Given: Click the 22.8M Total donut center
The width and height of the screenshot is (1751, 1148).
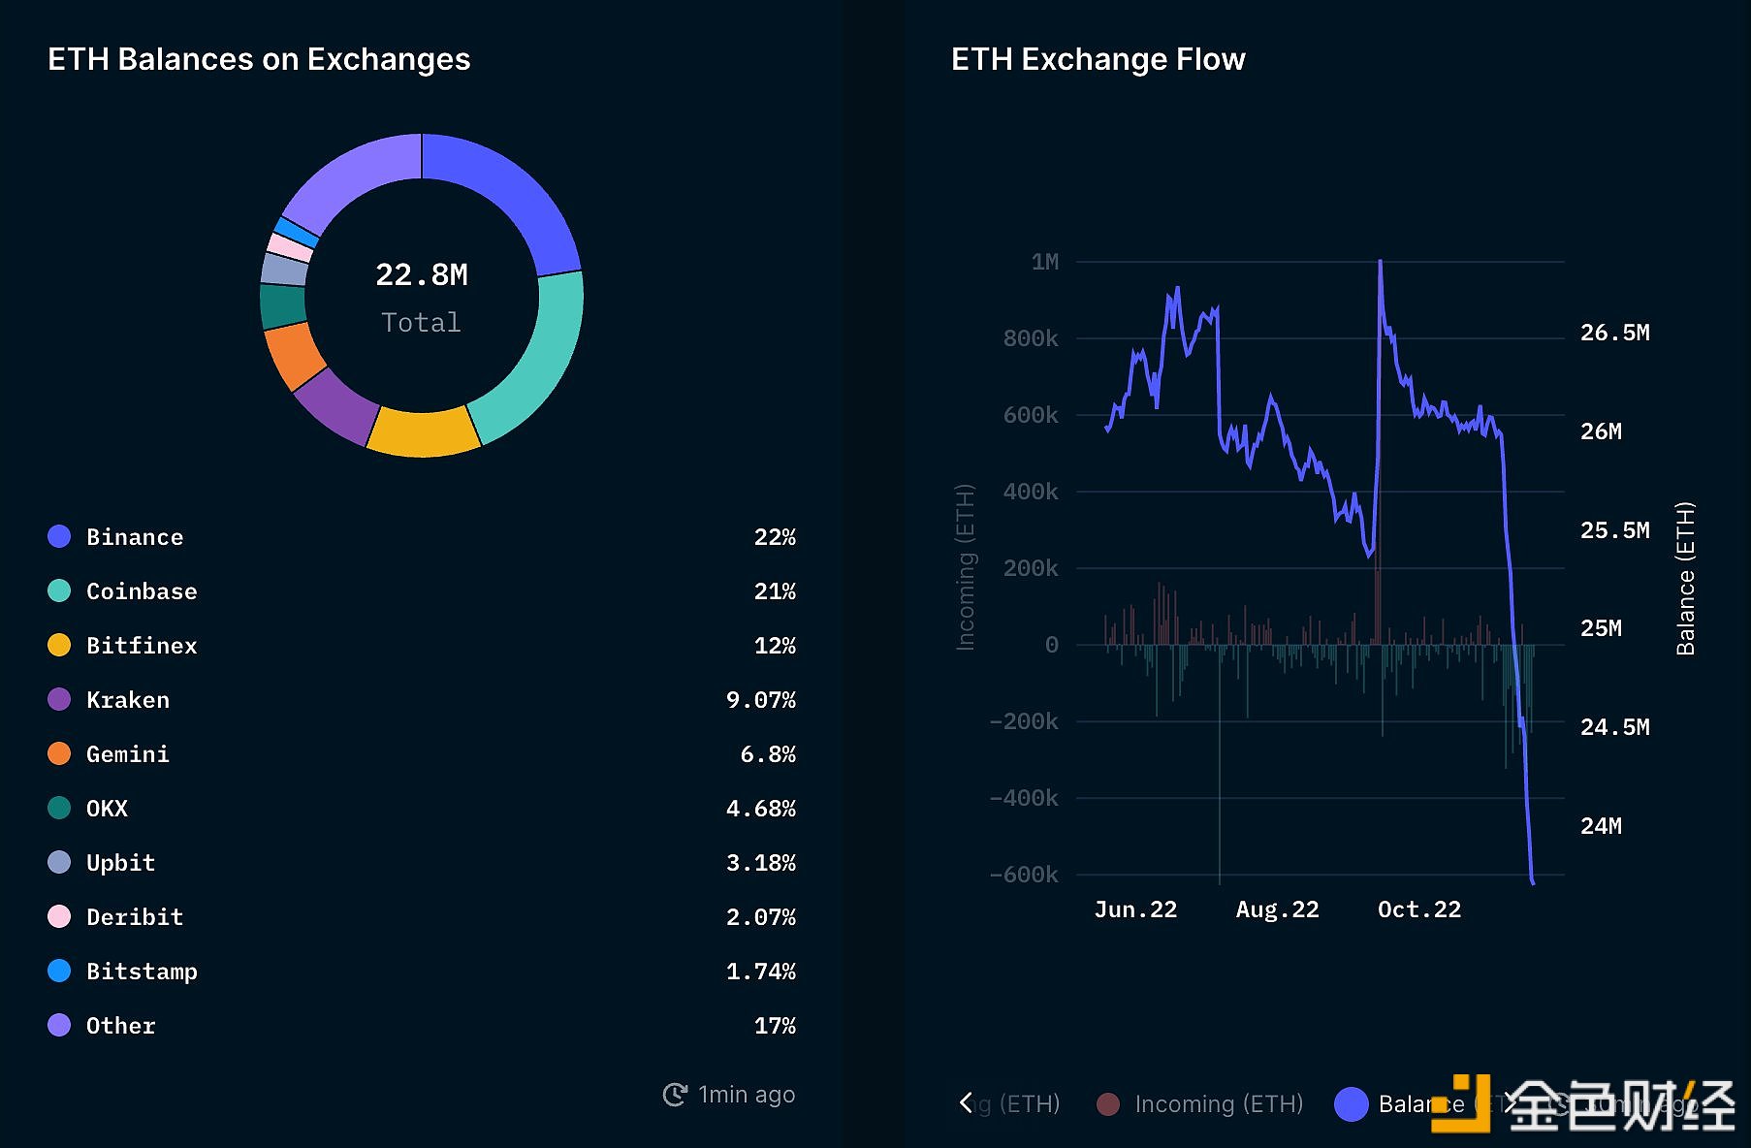Looking at the screenshot, I should point(421,296).
